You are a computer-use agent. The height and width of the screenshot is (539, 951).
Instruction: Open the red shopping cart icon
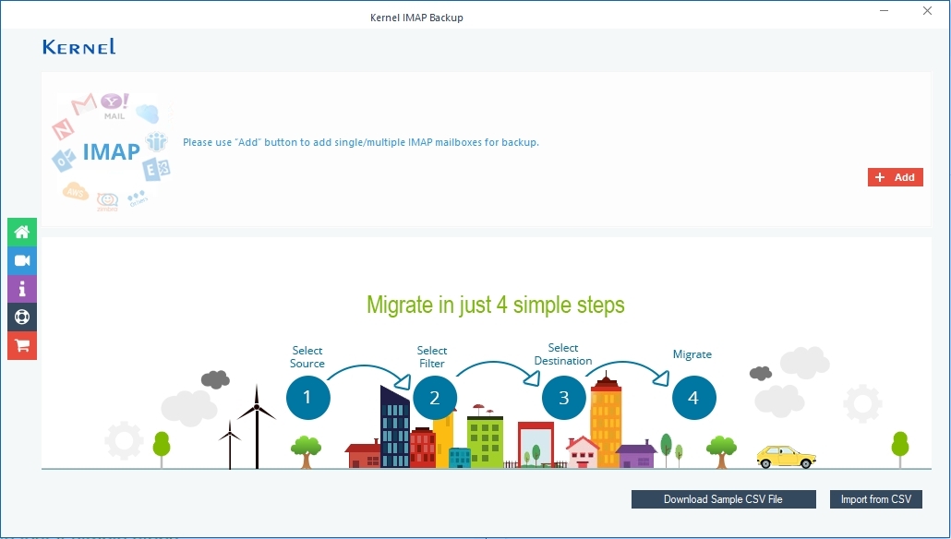pyautogui.click(x=22, y=345)
